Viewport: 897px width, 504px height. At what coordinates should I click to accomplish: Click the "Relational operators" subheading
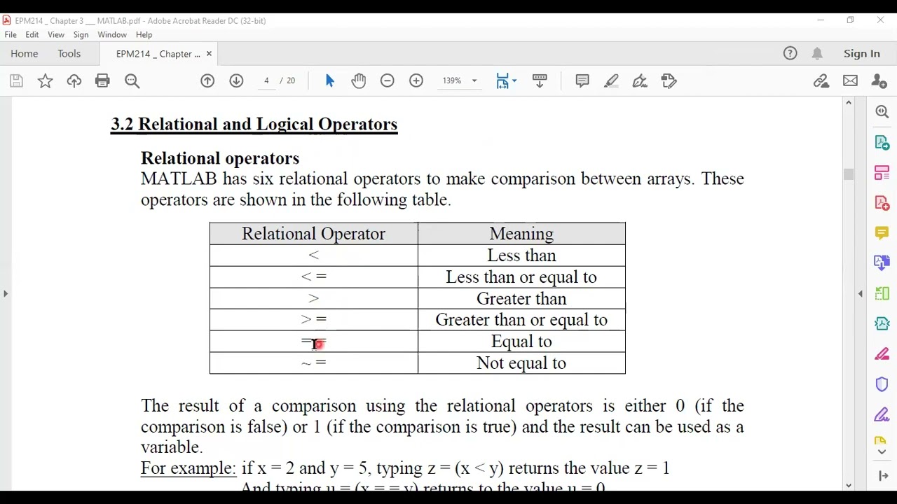(x=220, y=158)
